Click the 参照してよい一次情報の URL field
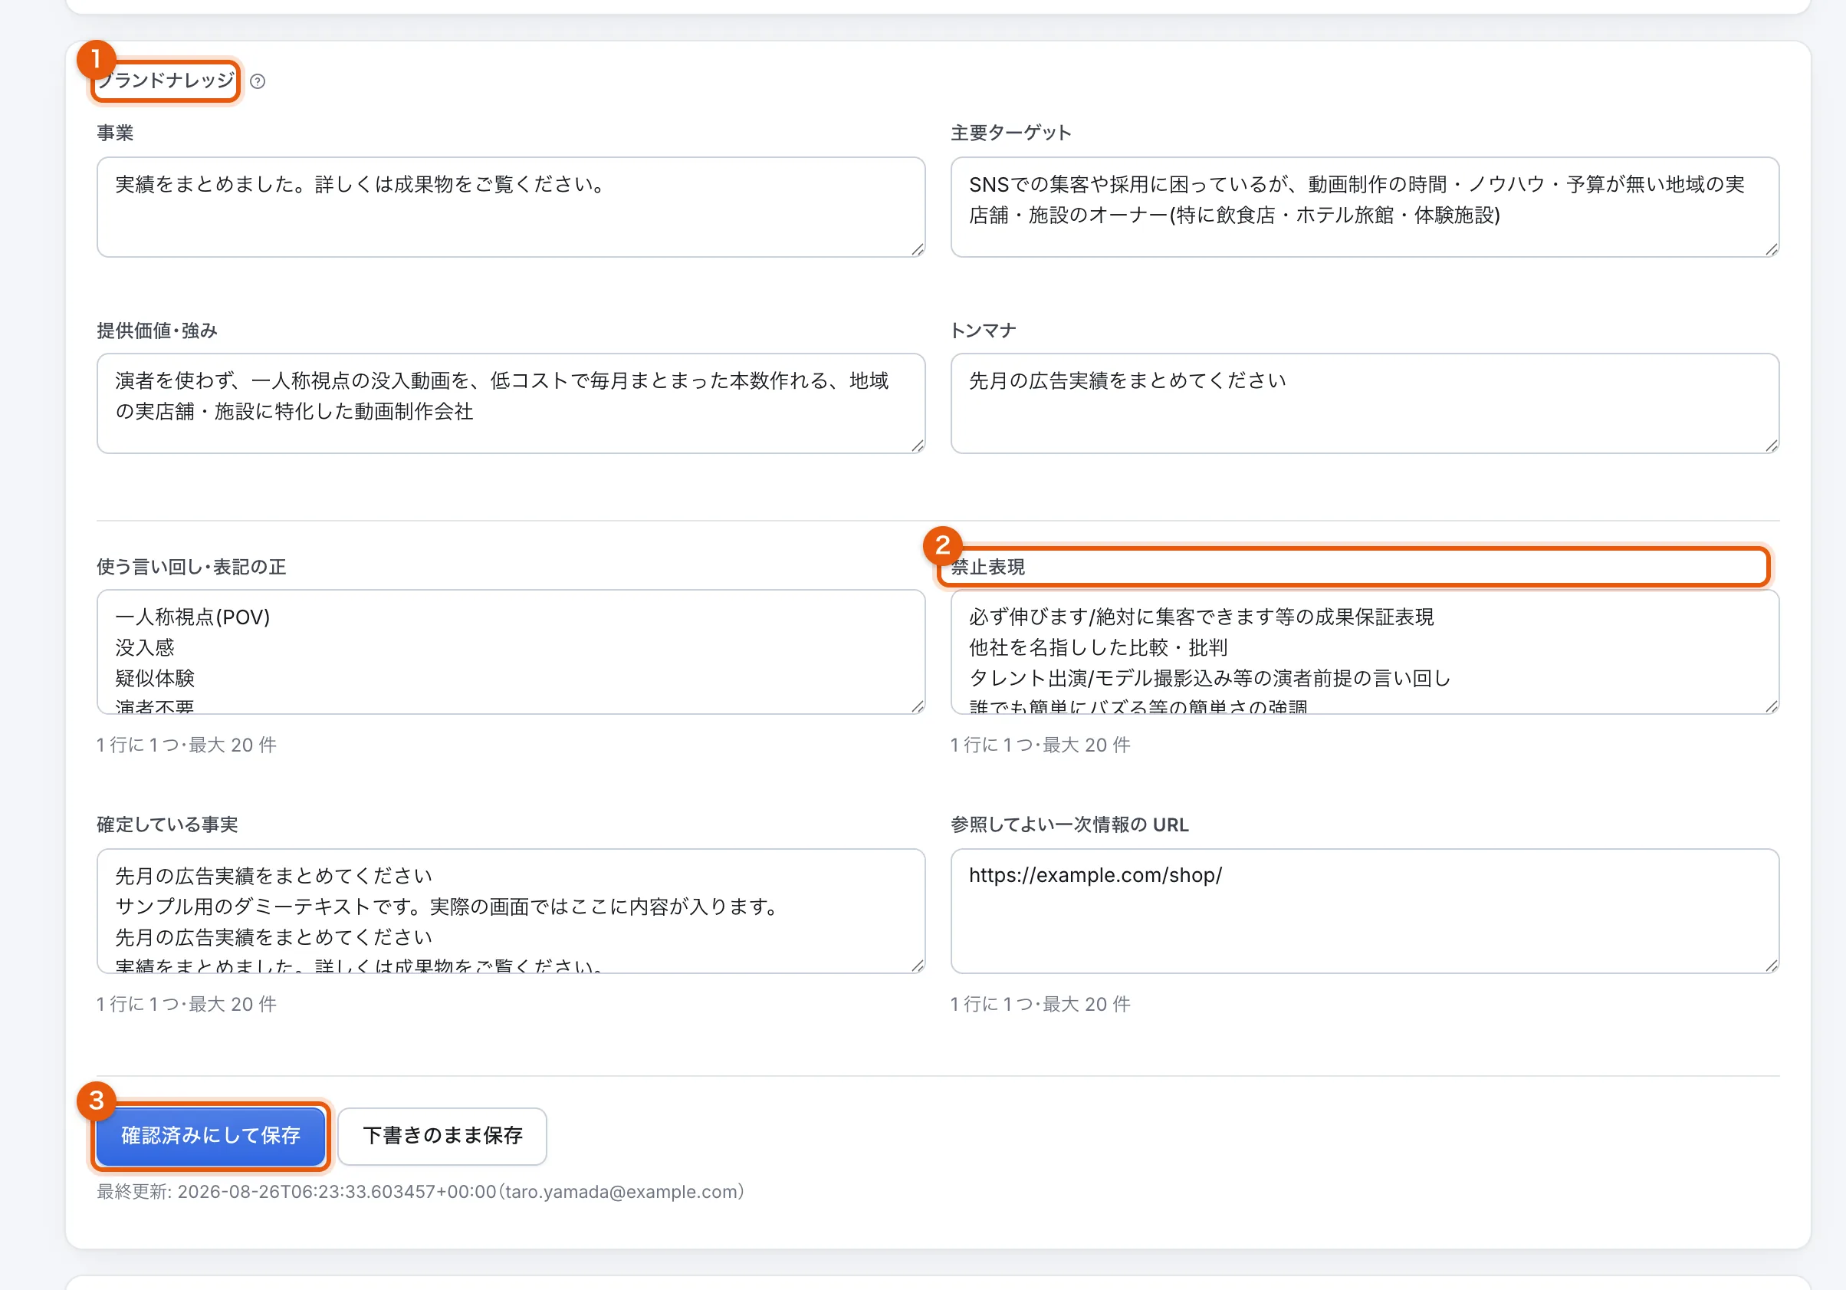 [1365, 910]
